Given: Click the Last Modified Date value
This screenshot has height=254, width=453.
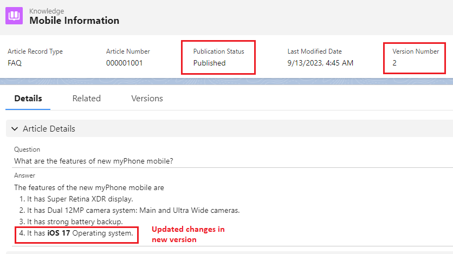Looking at the screenshot, I should [320, 63].
